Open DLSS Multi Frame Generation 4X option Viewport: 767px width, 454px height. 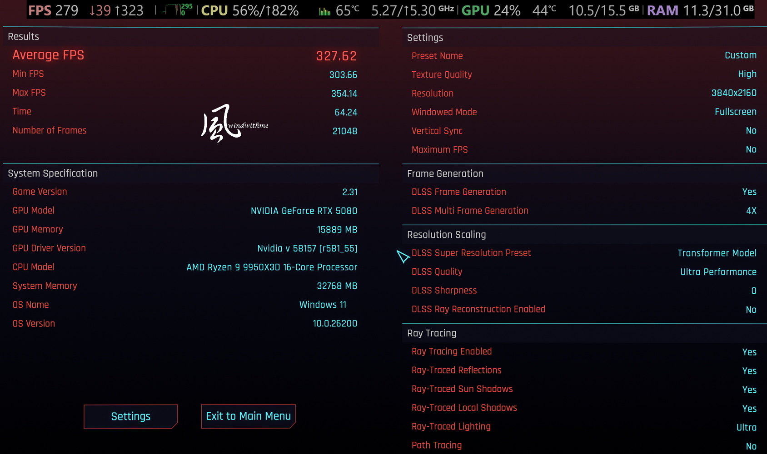tap(751, 211)
